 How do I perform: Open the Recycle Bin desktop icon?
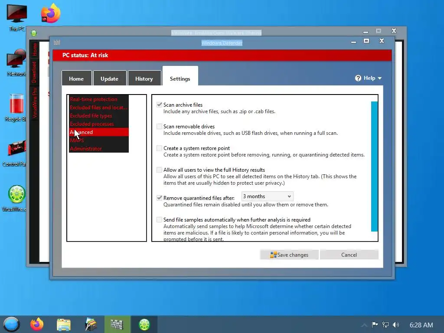click(x=16, y=108)
